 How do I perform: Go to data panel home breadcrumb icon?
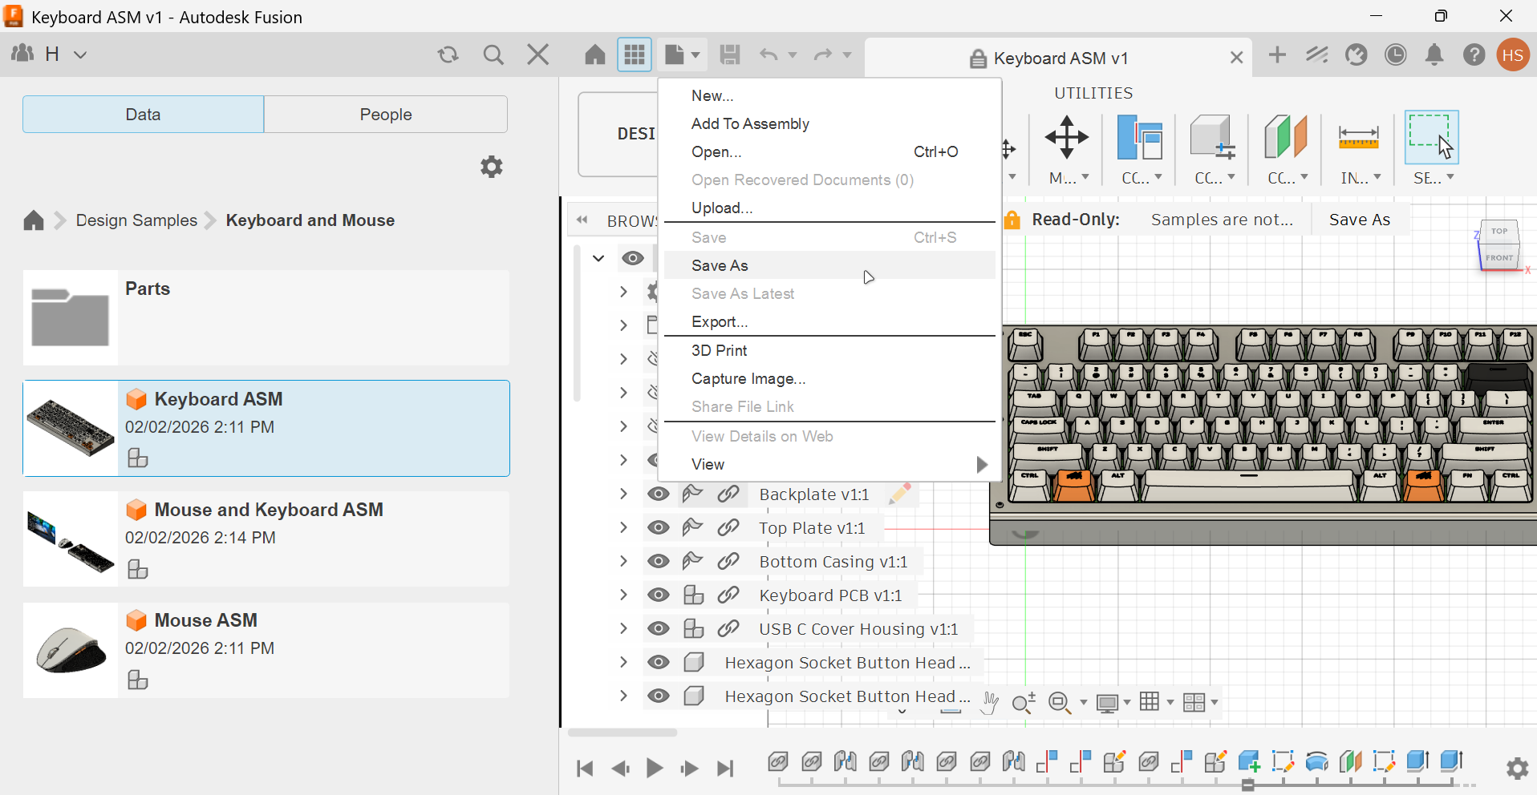(34, 220)
